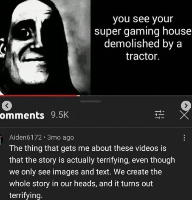The width and height of the screenshot is (192, 200).
Task: Close the comments panel with X
Action: pyautogui.click(x=184, y=115)
